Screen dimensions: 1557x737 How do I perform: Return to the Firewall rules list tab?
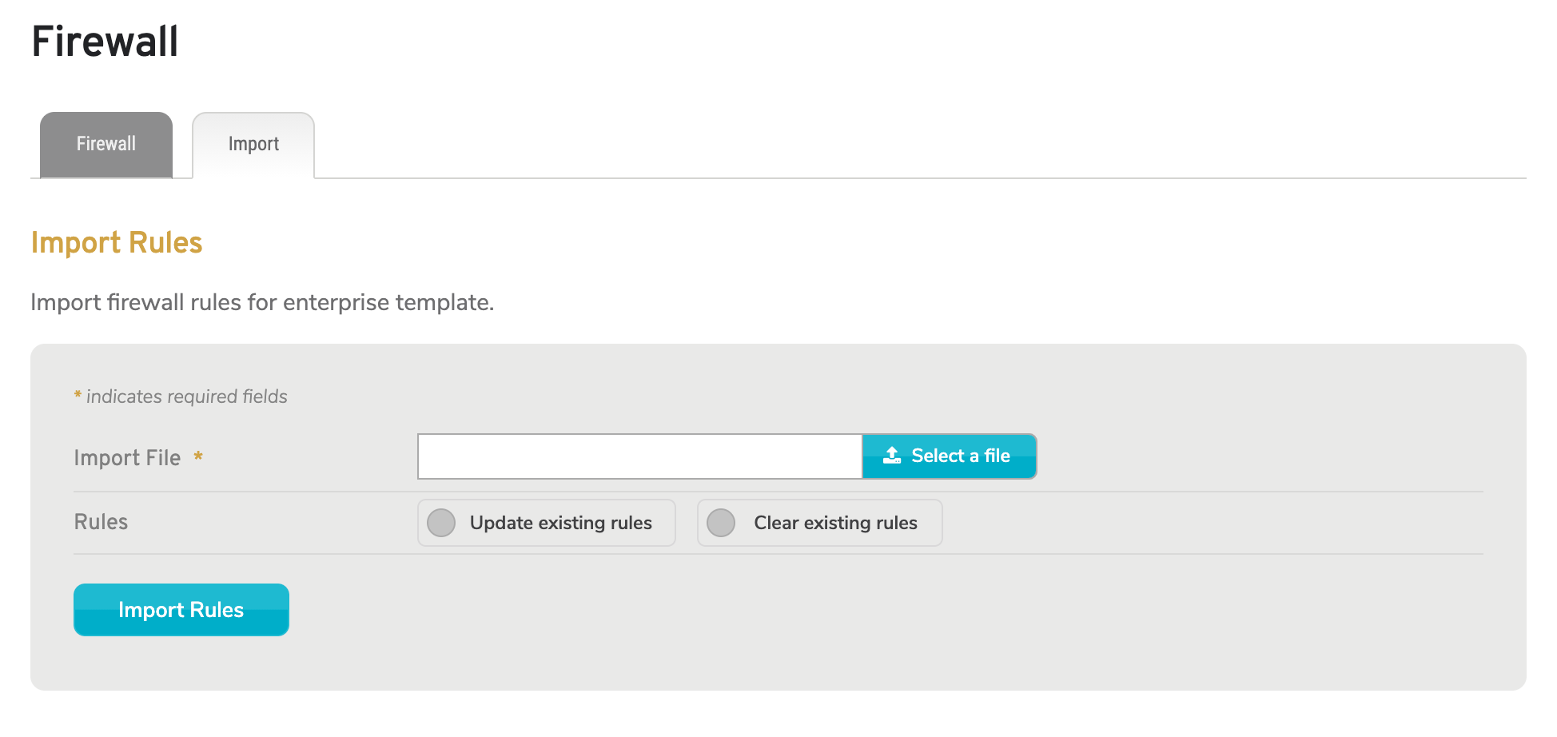tap(106, 144)
